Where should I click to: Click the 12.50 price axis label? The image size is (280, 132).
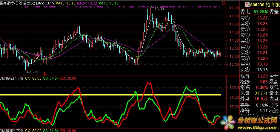[234, 64]
